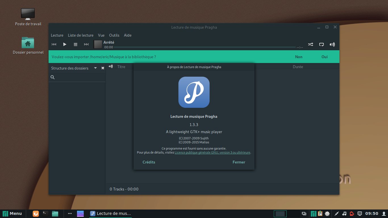Open the Poste de travail desktop icon

[x=28, y=17]
